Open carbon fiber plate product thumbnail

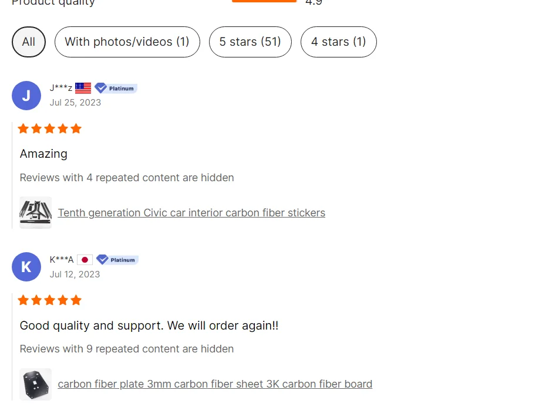point(36,384)
